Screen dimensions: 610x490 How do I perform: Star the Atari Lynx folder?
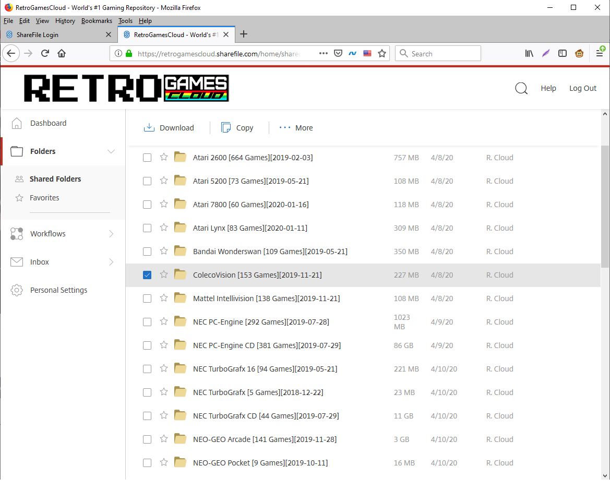(x=164, y=228)
